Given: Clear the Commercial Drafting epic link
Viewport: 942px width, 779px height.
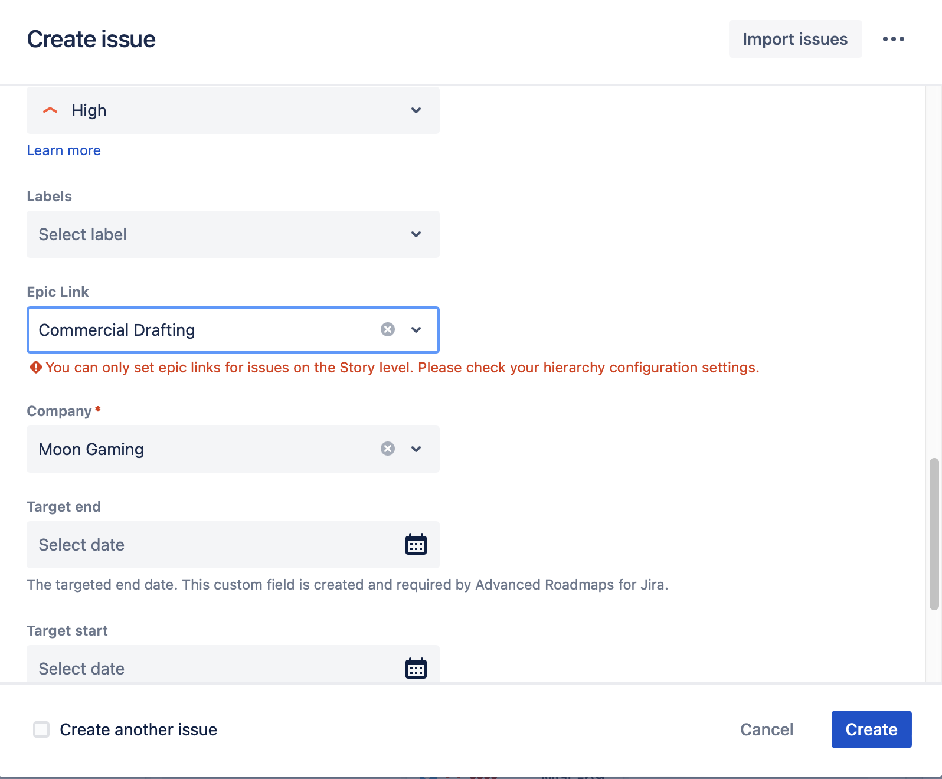Looking at the screenshot, I should click(x=388, y=329).
